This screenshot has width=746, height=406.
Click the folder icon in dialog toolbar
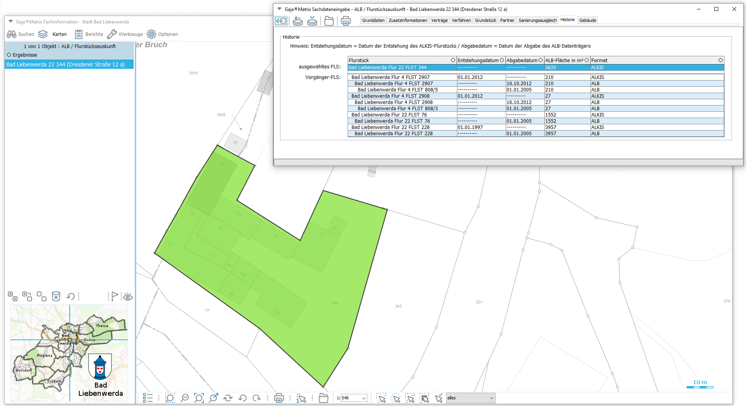coord(329,21)
